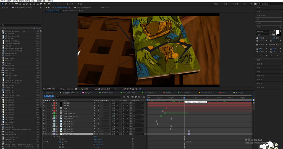283x149 pixels.
Task: Click green label color of layer 6
Action: coord(54,116)
